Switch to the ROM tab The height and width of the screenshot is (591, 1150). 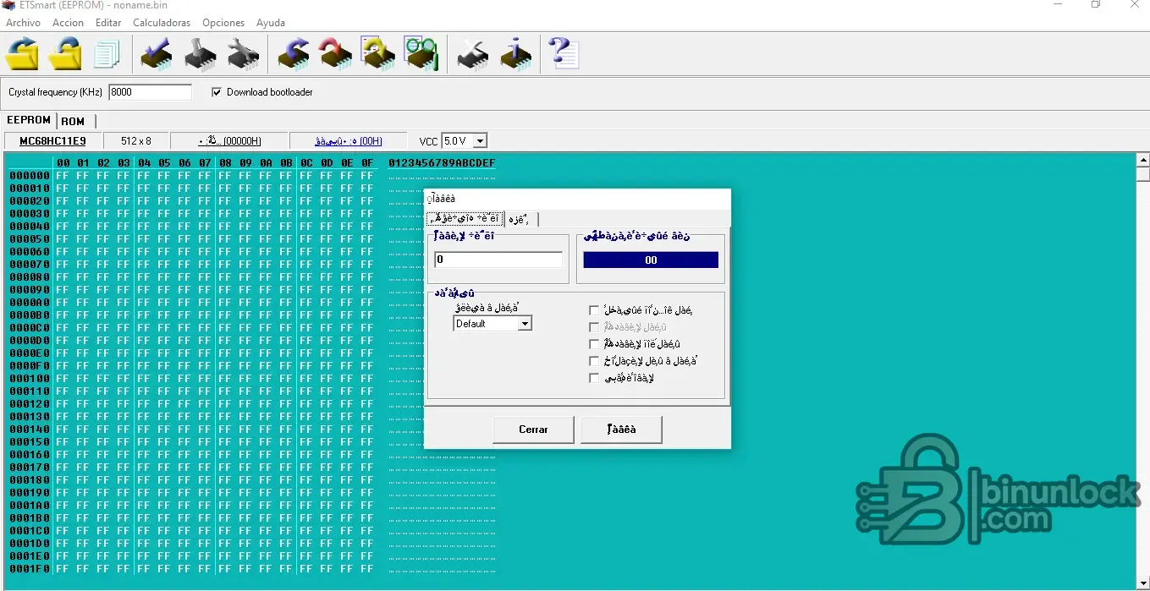pos(73,121)
